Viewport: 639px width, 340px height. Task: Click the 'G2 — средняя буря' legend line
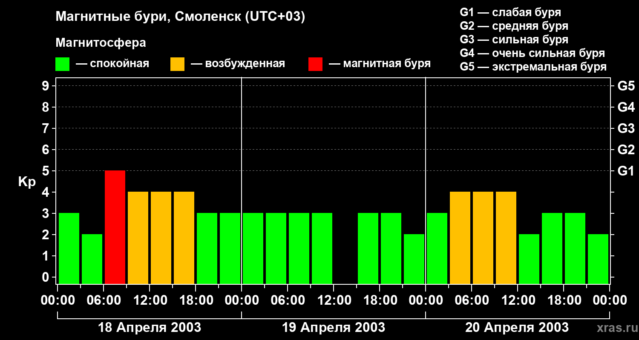click(514, 26)
